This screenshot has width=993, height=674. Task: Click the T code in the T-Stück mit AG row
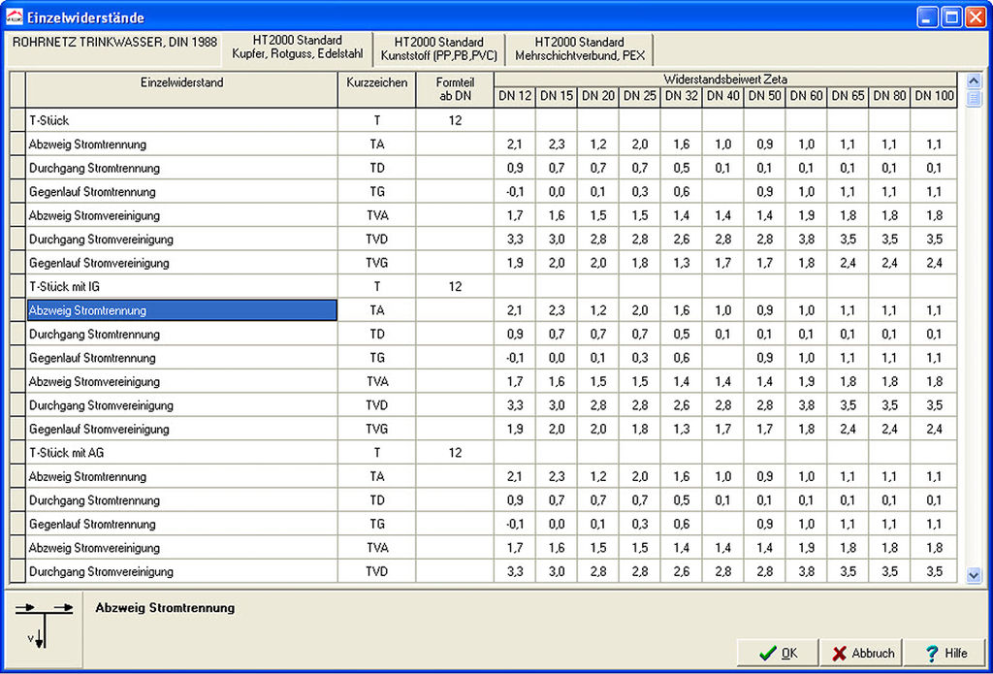pyautogui.click(x=377, y=453)
